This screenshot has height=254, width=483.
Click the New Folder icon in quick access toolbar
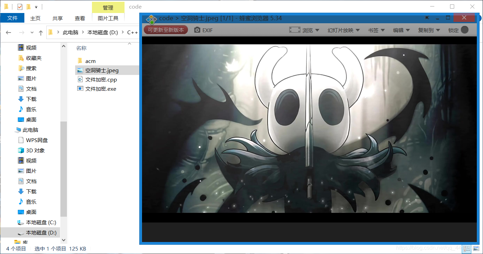coord(28,7)
